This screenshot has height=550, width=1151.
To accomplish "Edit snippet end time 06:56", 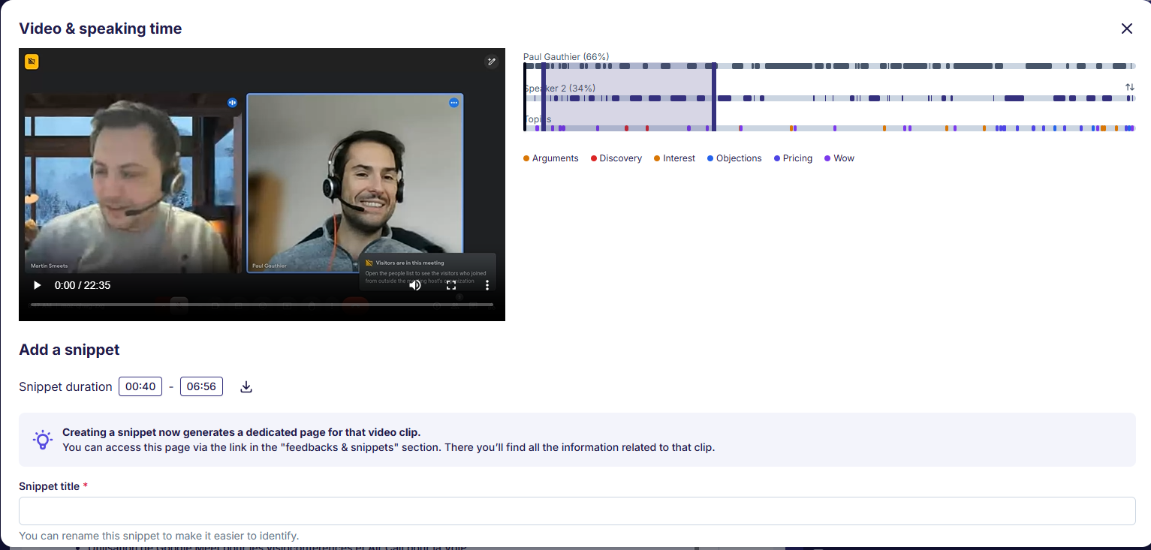I will (201, 387).
